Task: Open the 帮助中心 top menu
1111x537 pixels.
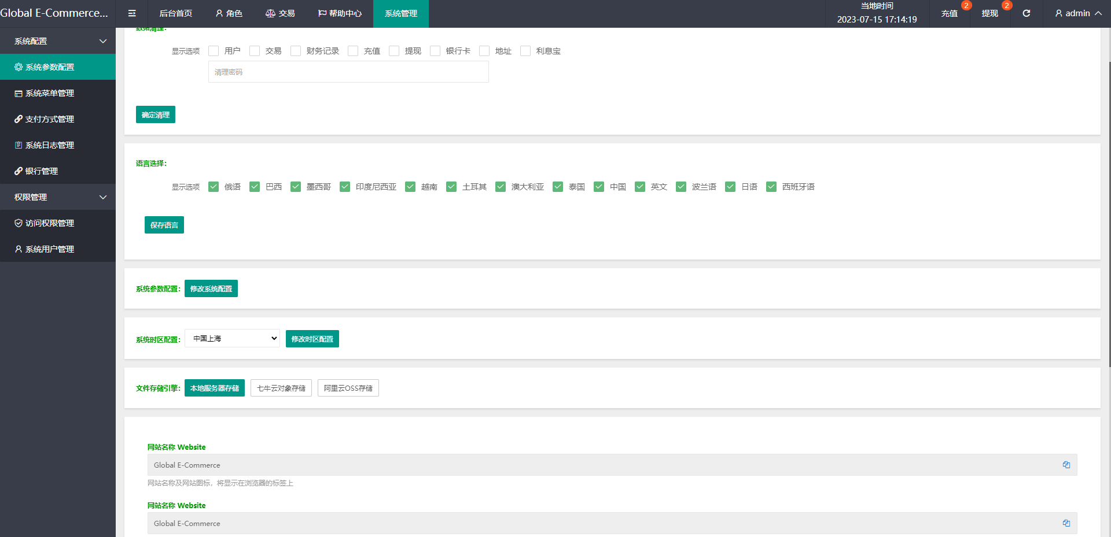Action: 340,13
